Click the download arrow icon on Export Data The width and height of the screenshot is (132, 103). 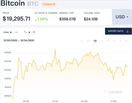click(128, 31)
